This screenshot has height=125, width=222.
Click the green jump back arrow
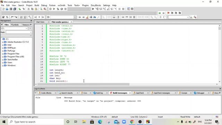tap(160, 13)
